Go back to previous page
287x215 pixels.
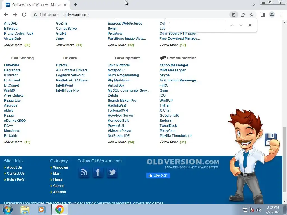[x=6, y=15]
